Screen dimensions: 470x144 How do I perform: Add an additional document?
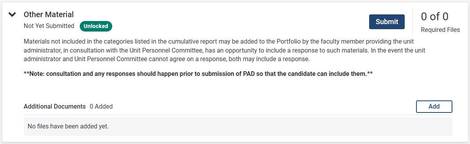tap(434, 107)
